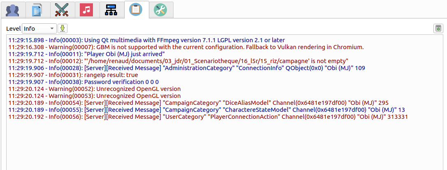Click the green down arrow save log button

[x=62, y=28]
